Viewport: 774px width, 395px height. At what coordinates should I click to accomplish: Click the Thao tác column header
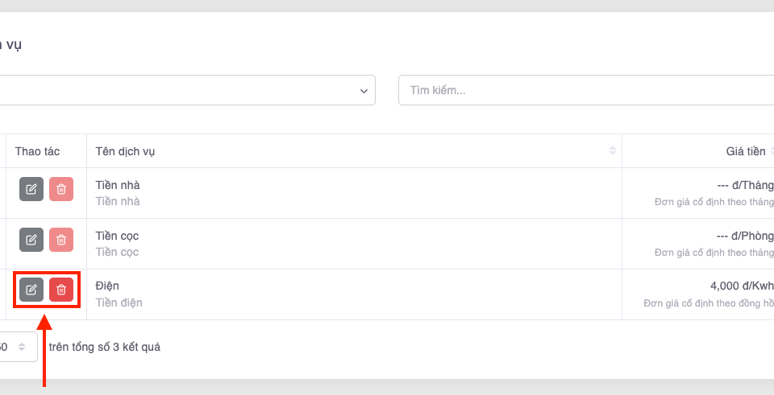pyautogui.click(x=37, y=151)
